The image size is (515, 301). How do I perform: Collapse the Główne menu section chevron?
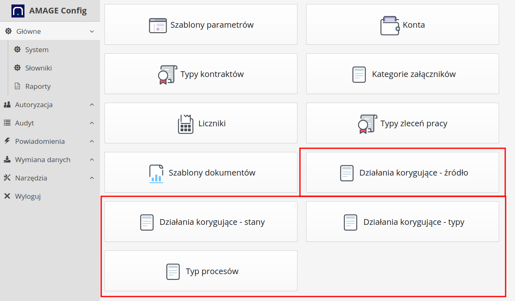(92, 31)
